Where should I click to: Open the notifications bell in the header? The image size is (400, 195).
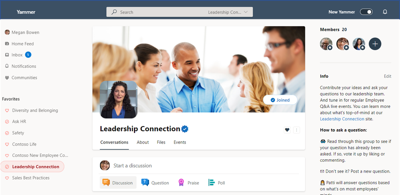385,12
